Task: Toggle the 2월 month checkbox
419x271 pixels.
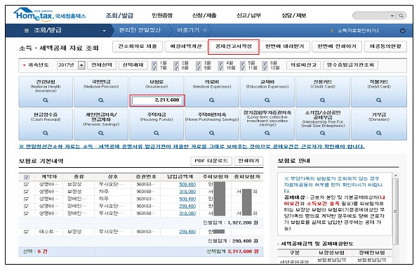Action: (x=176, y=63)
